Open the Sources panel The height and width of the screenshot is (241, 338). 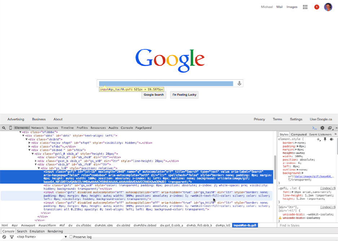pos(52,128)
